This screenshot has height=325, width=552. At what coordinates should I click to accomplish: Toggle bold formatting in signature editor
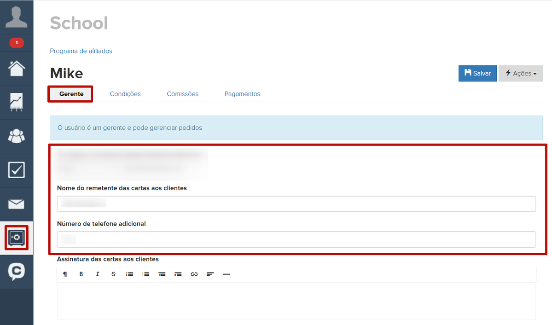click(81, 274)
